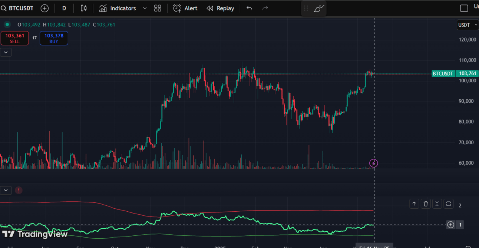Click the lightning event marker on chart
The image size is (479, 248).
[374, 163]
